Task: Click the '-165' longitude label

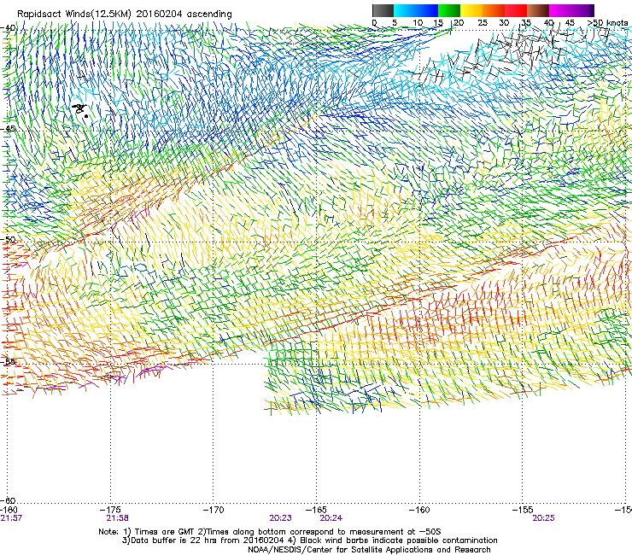Action: (x=317, y=510)
